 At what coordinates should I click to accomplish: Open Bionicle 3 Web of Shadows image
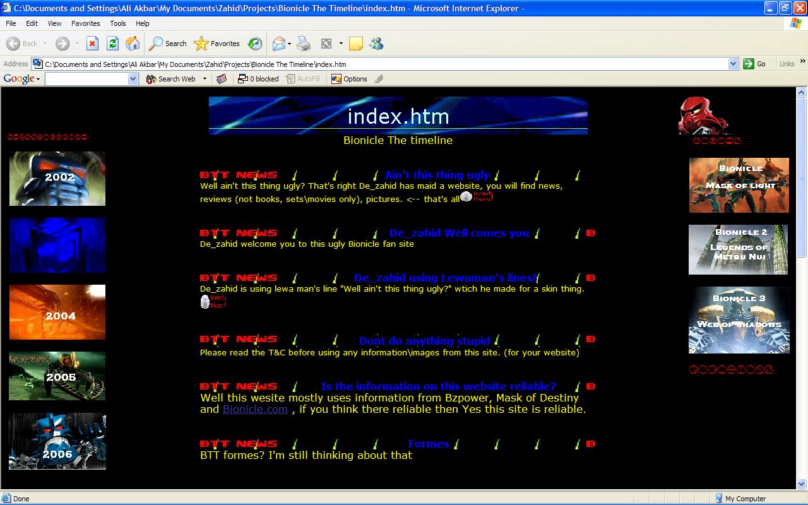(739, 320)
